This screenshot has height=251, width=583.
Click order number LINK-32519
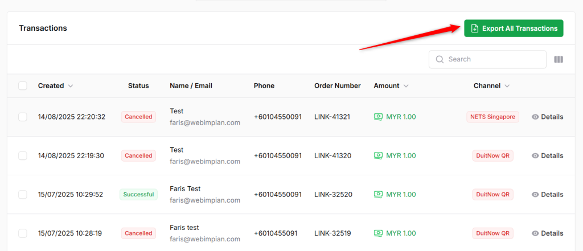(x=332, y=233)
